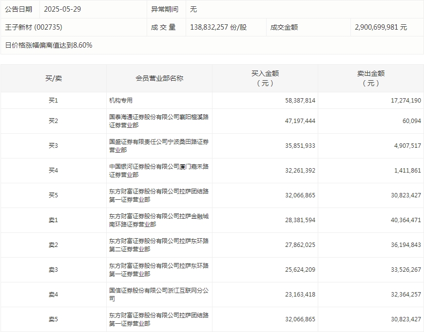Image resolution: width=424 pixels, height=332 pixels.
Task: Open 国盛证券宁波桑田路证券营业部 entry
Action: 159,146
